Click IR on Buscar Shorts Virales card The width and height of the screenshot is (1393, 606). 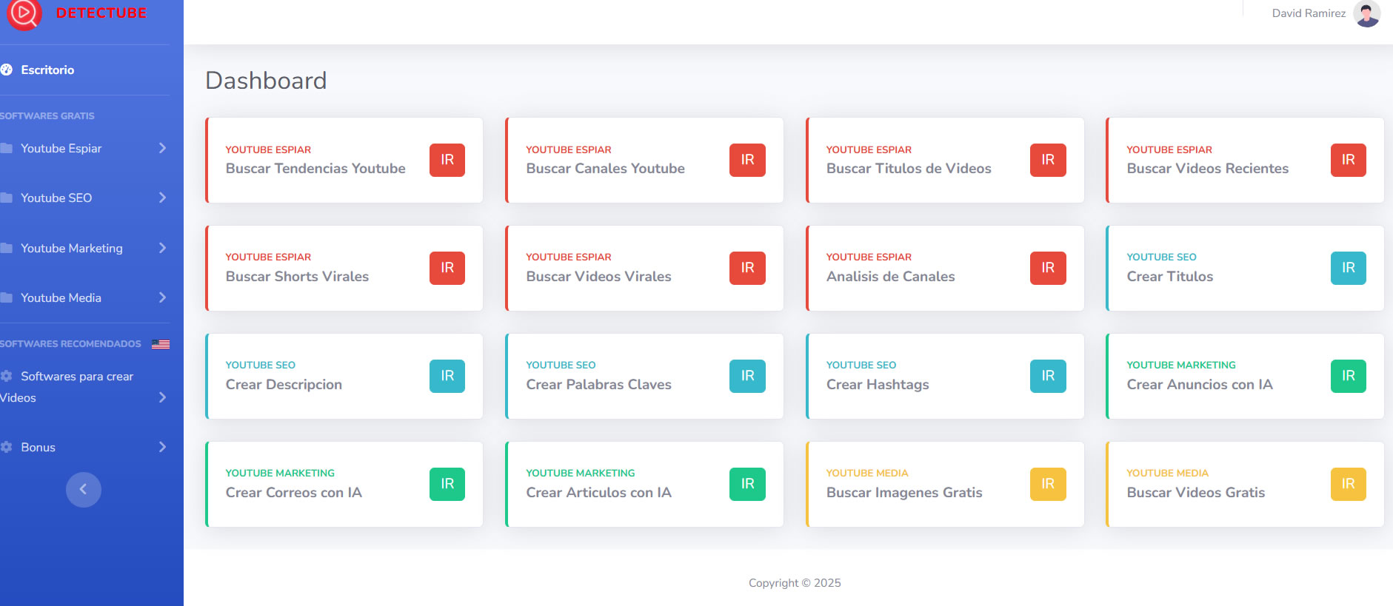click(x=447, y=268)
